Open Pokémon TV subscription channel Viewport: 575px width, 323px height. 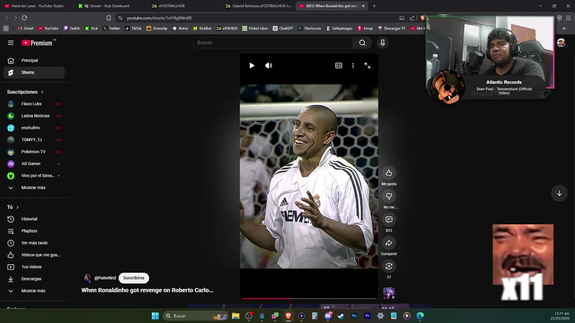(x=34, y=152)
